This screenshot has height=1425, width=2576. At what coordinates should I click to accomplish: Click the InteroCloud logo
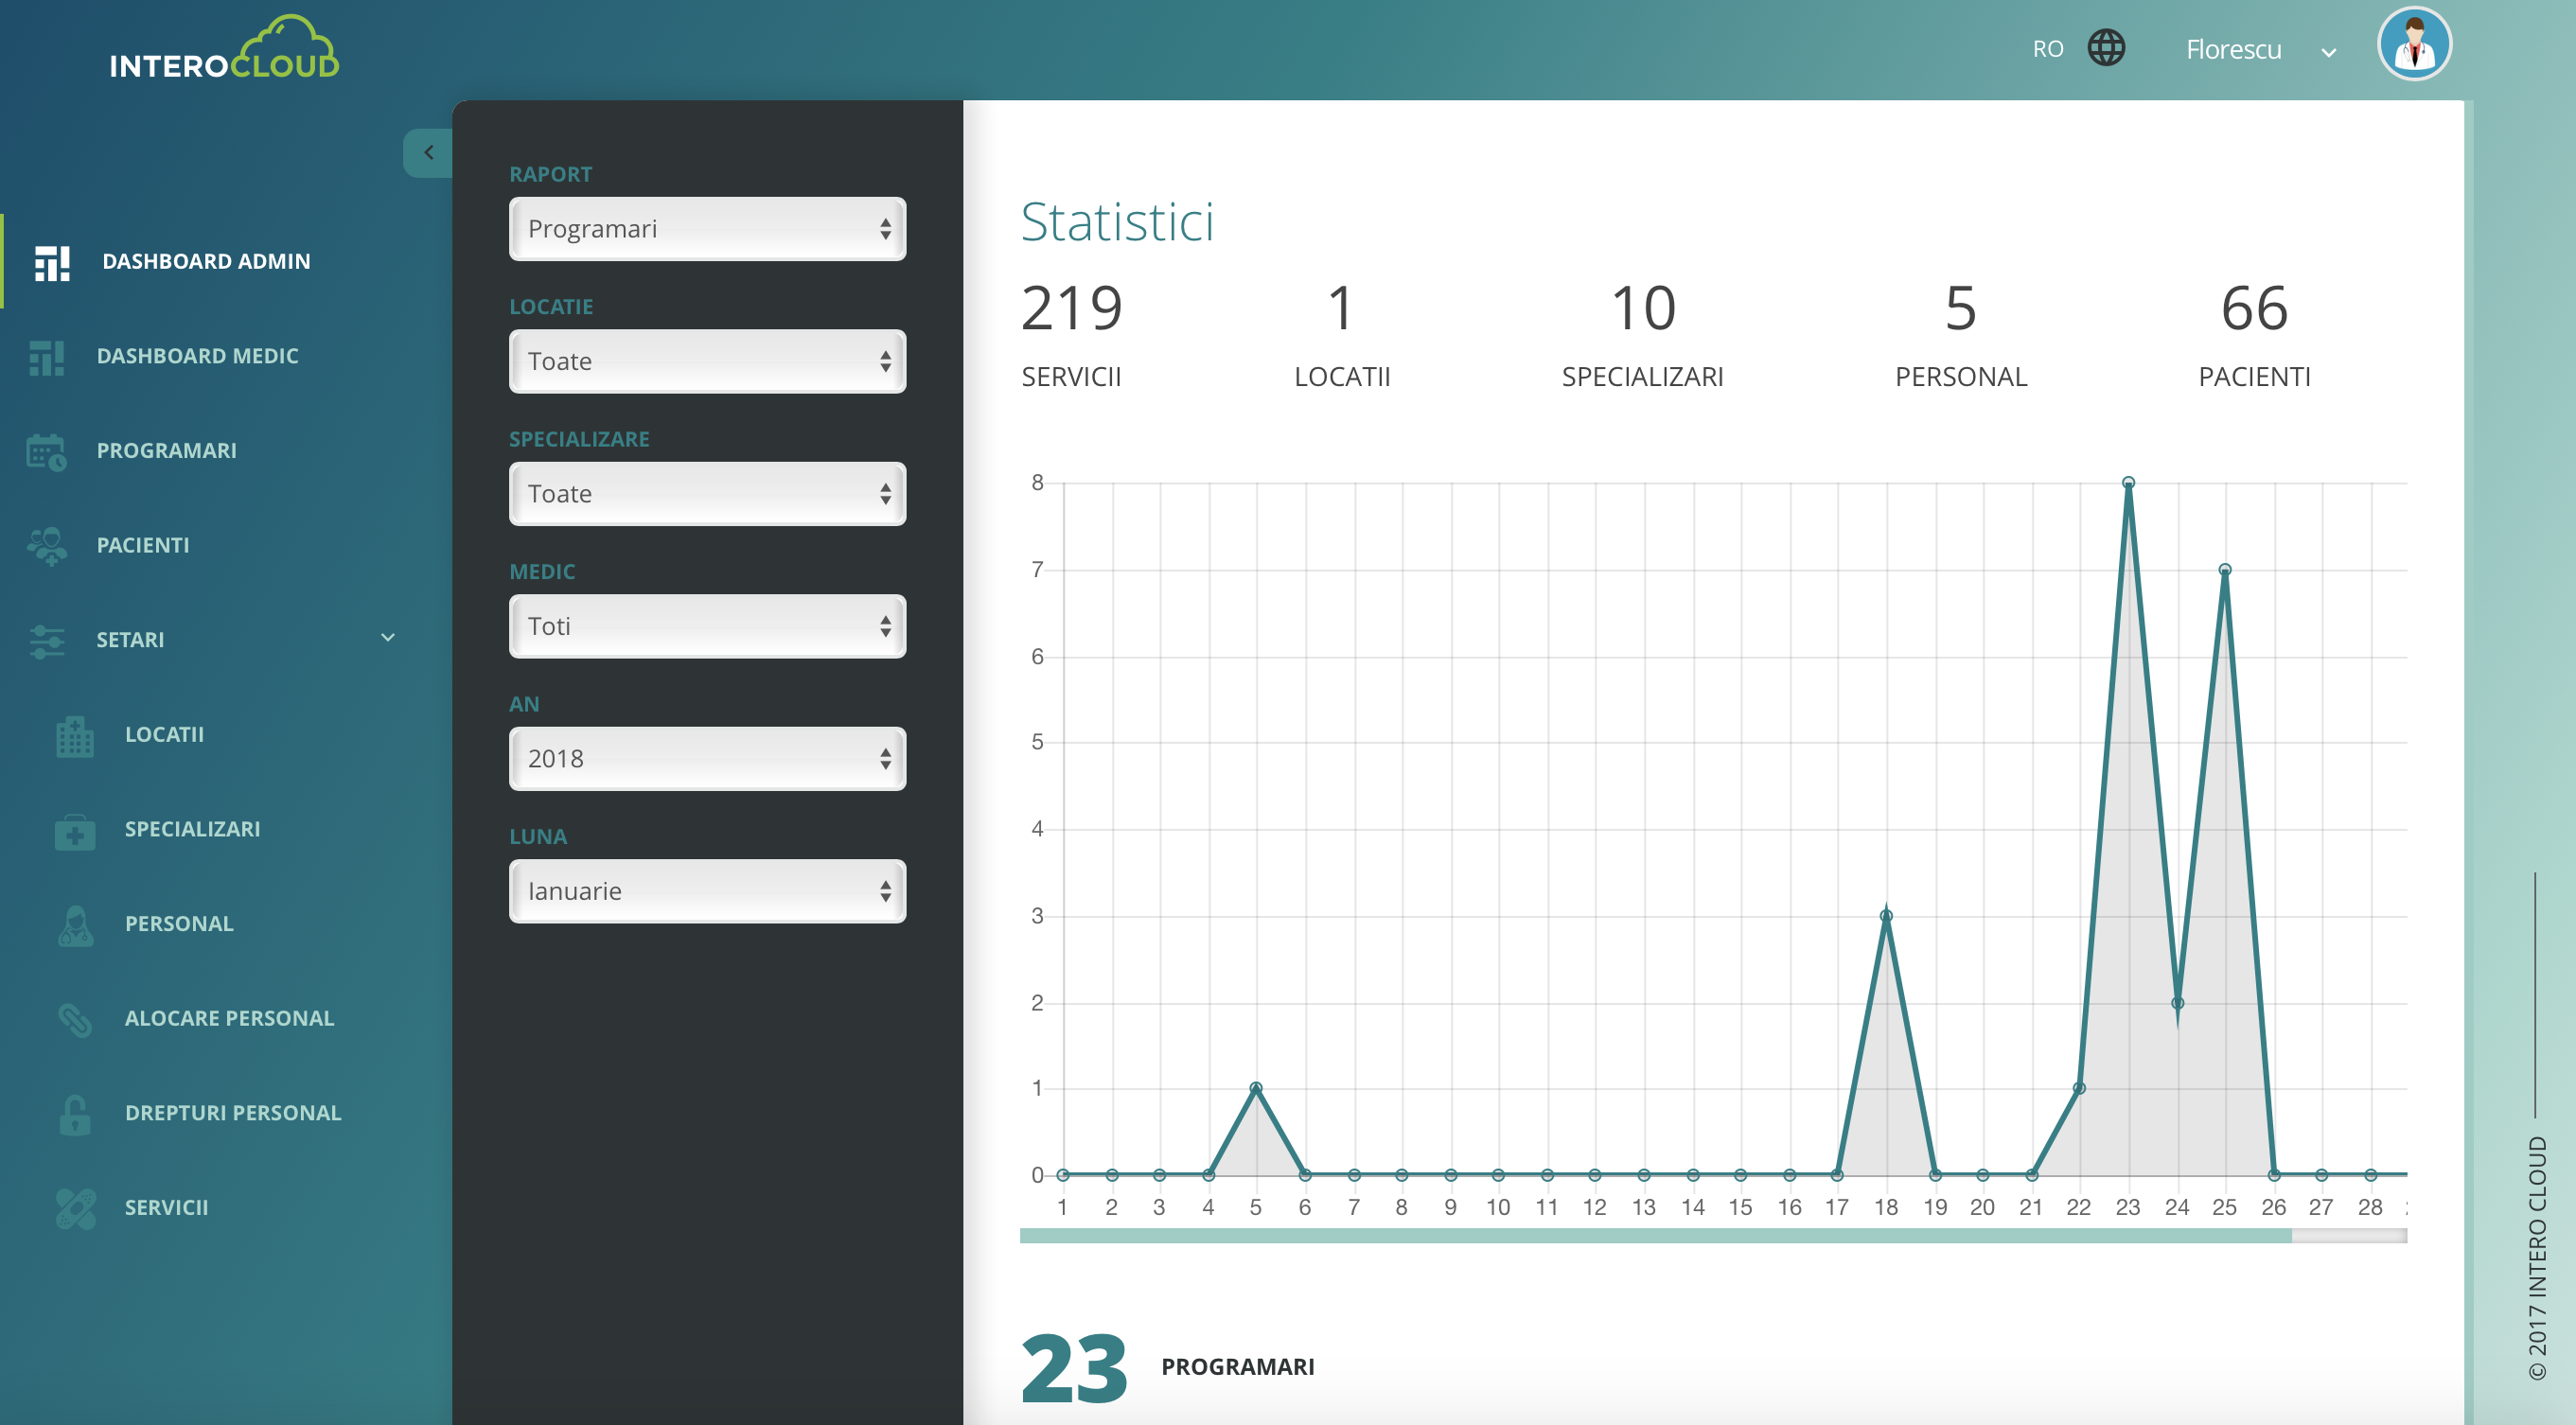(x=224, y=50)
